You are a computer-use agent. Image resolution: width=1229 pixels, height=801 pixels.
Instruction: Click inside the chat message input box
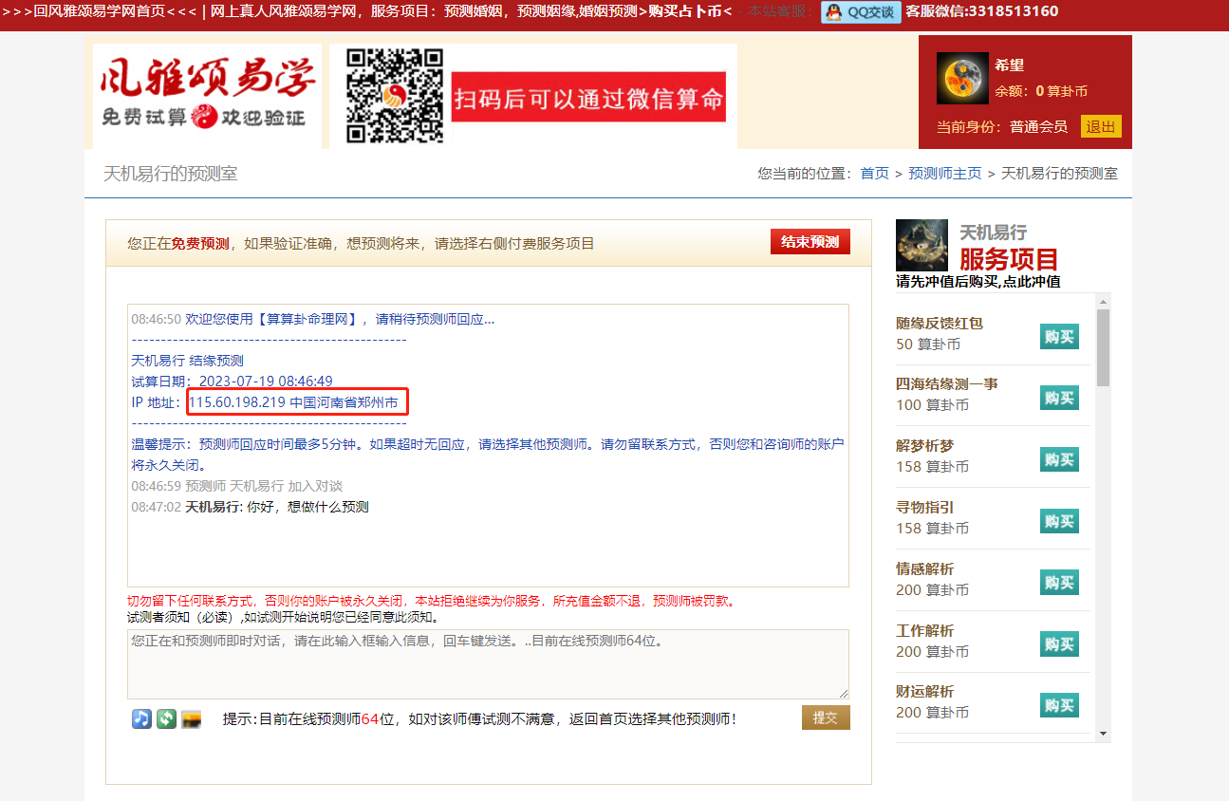coord(487,663)
